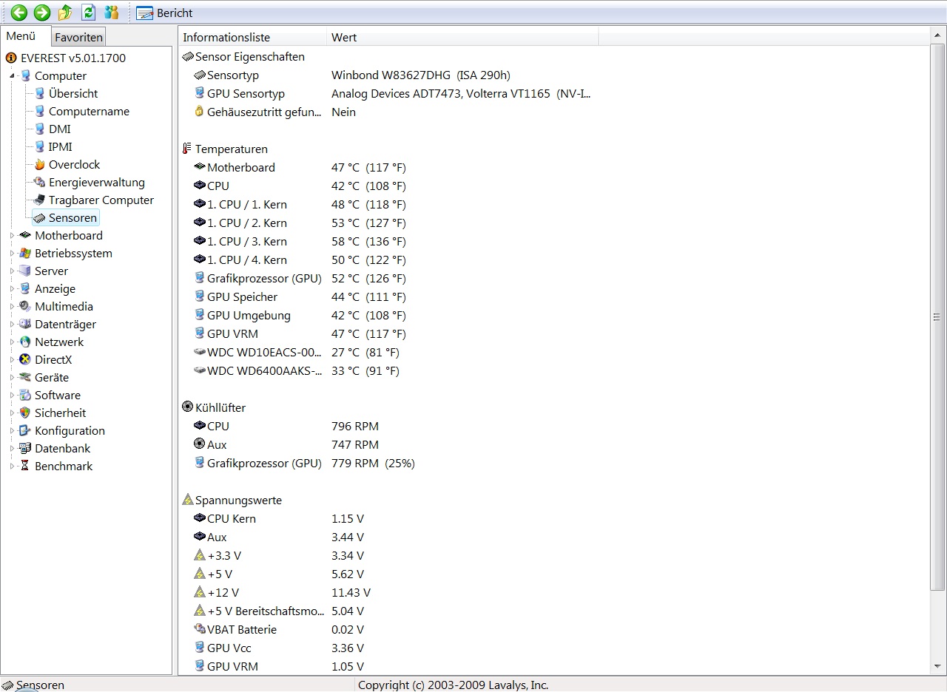Expand the Datenträger tree node
Image resolution: width=947 pixels, height=692 pixels.
tap(13, 325)
